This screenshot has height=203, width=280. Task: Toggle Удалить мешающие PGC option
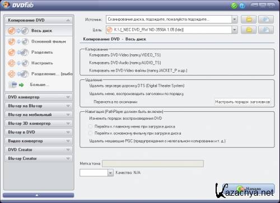[157, 141]
